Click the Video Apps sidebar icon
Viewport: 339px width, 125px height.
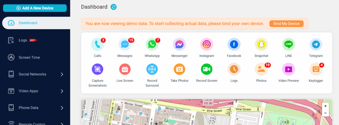[11, 91]
